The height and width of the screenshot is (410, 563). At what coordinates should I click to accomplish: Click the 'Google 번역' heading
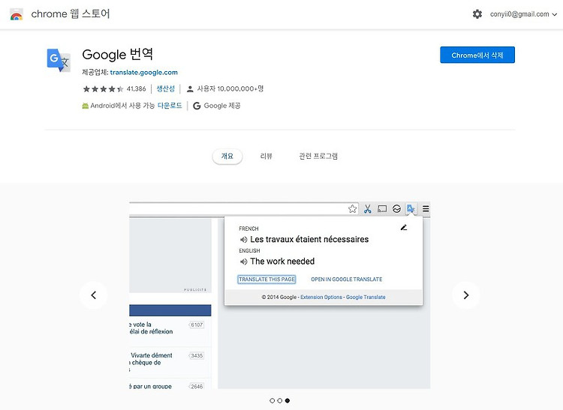[117, 55]
